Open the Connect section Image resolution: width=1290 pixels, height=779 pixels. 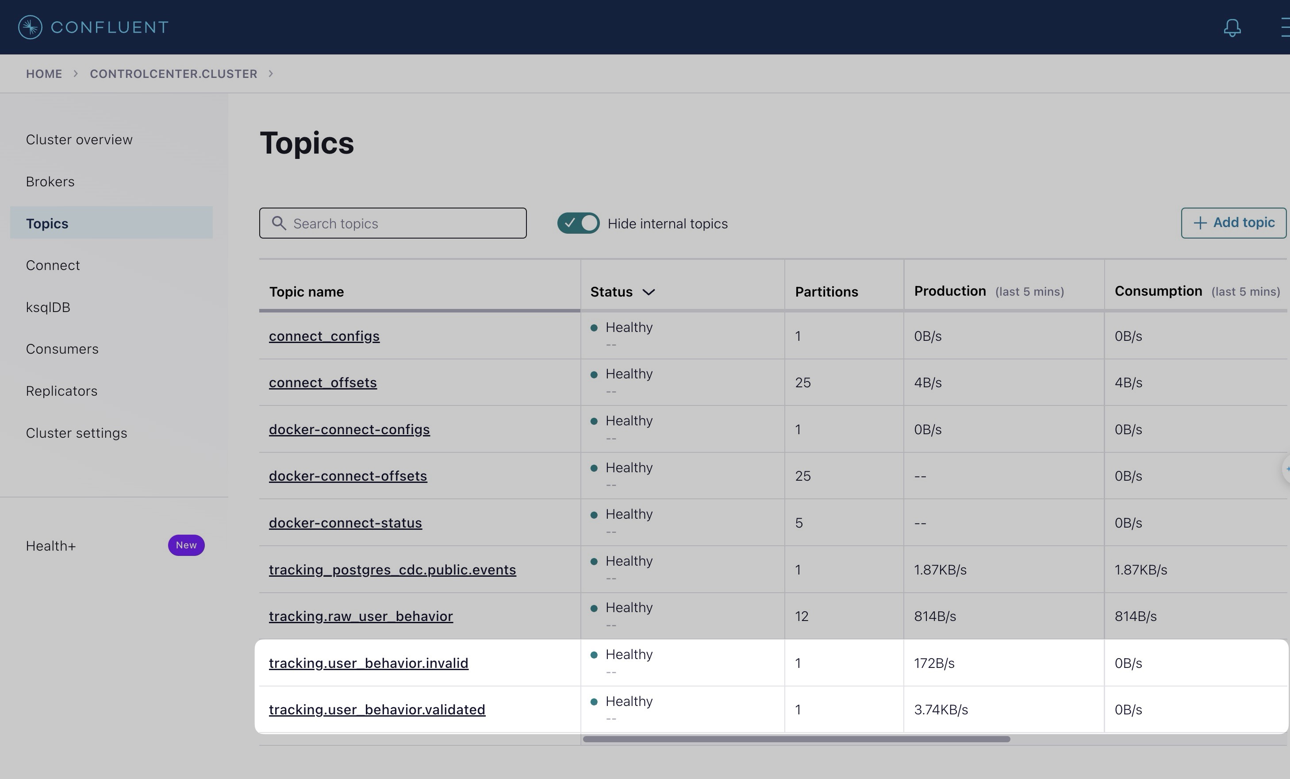[x=53, y=266]
